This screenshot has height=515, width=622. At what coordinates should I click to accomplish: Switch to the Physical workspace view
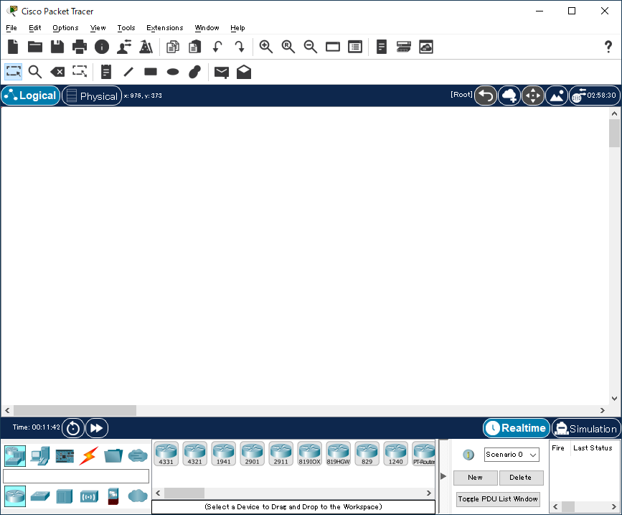coord(92,96)
